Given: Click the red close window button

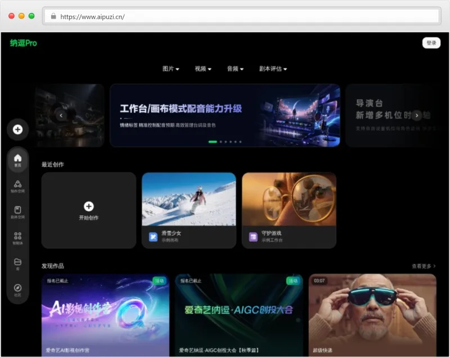Looking at the screenshot, I should pyautogui.click(x=11, y=16).
